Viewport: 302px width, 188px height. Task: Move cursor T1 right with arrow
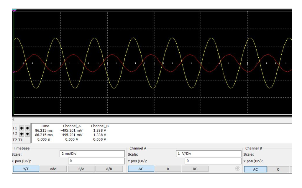tap(27, 128)
